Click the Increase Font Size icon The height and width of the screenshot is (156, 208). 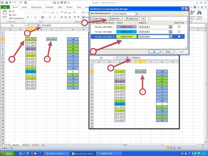tap(53, 13)
